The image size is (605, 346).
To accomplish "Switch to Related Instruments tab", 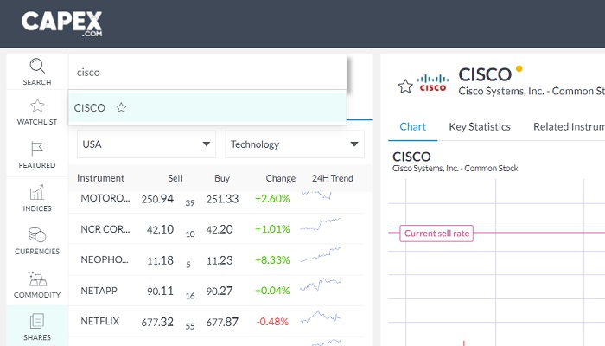I will coord(569,126).
